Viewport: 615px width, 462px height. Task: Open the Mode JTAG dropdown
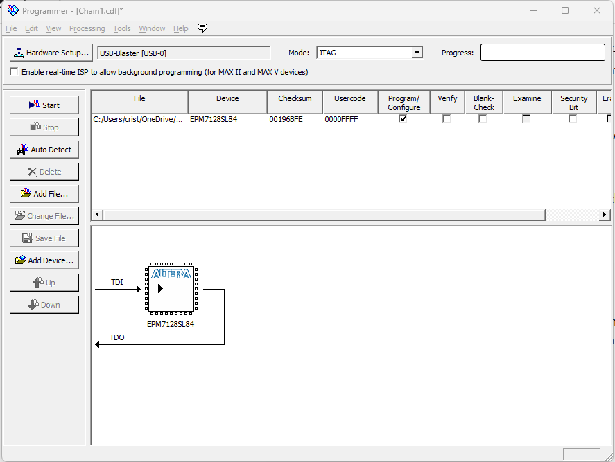click(417, 53)
